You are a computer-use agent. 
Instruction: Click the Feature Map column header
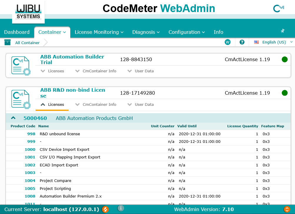273,126
